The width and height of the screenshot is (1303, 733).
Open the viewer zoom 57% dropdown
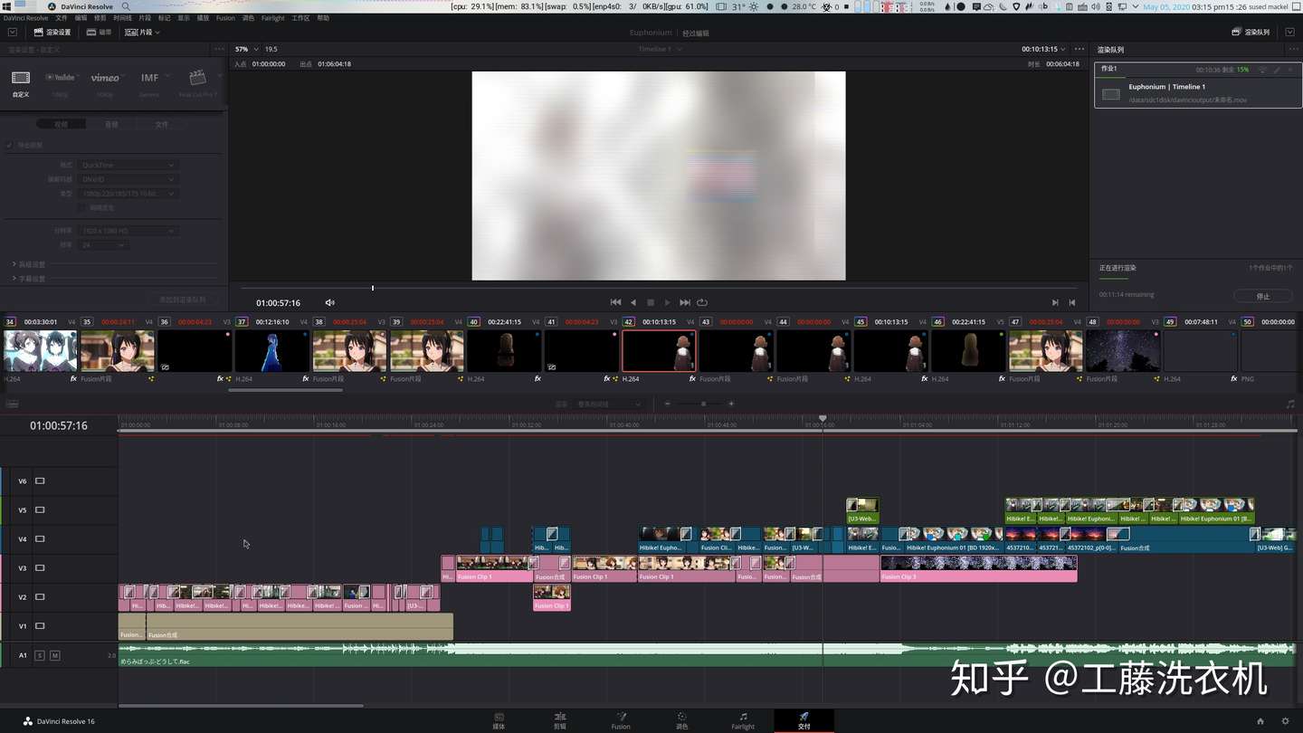coord(245,49)
